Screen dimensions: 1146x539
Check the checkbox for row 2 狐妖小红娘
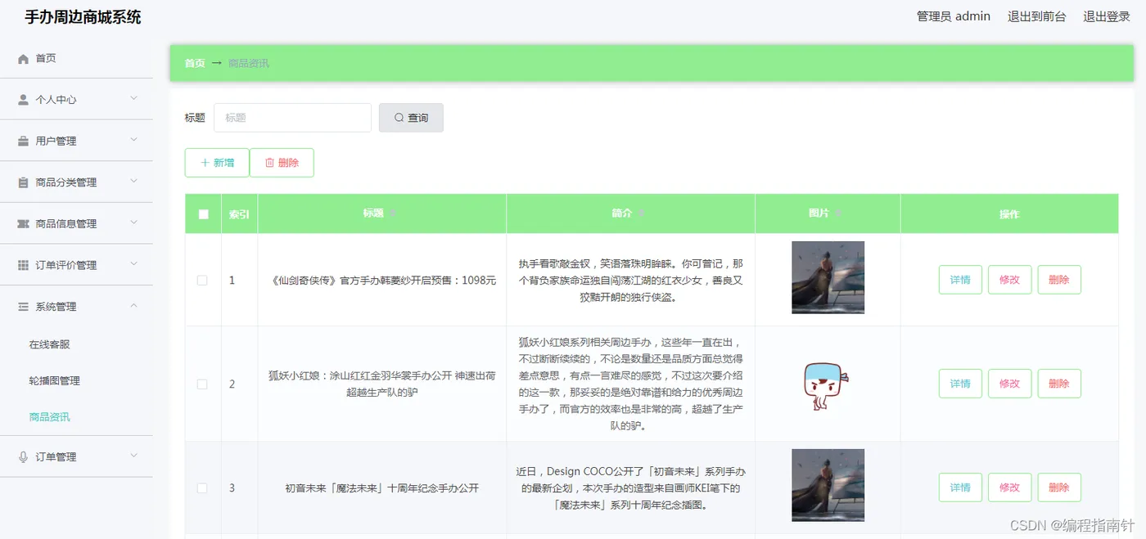click(x=202, y=384)
